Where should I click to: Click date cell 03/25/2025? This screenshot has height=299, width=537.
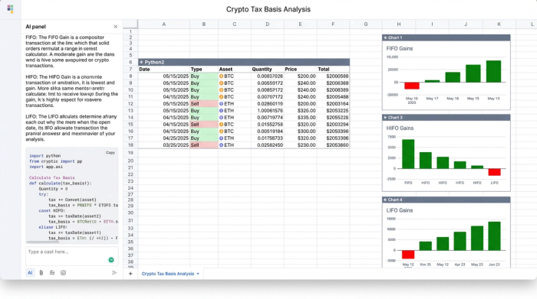pos(163,145)
